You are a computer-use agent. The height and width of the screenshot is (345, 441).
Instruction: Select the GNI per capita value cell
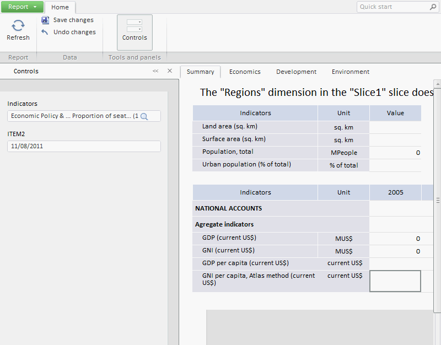coord(395,281)
